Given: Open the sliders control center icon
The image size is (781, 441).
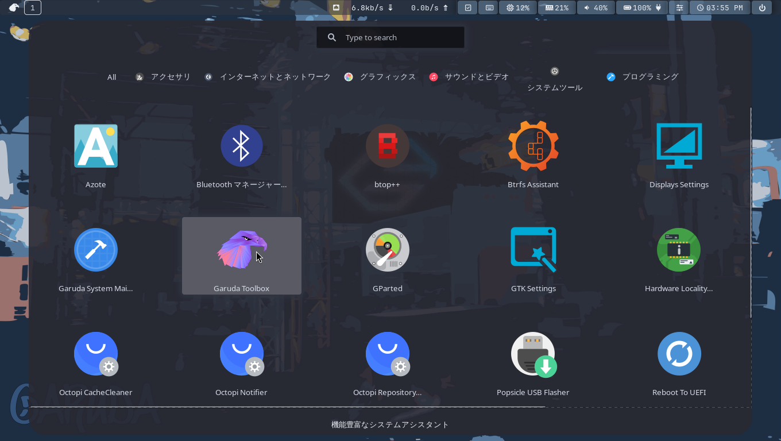Looking at the screenshot, I should tap(679, 7).
